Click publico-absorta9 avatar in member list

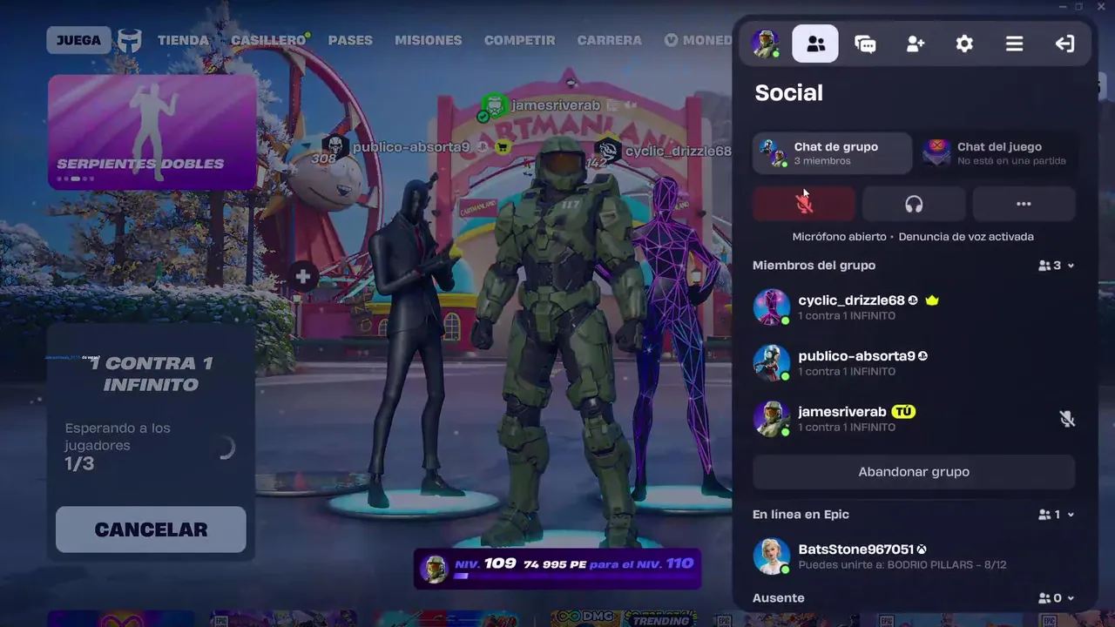[772, 363]
